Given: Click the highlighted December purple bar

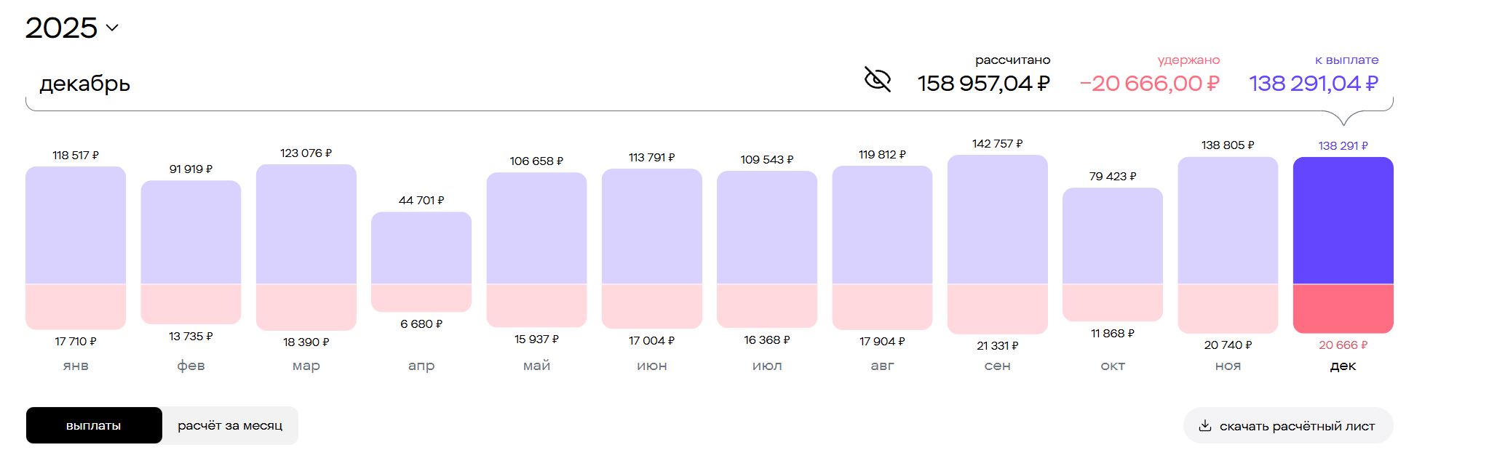Looking at the screenshot, I should coord(1343,220).
